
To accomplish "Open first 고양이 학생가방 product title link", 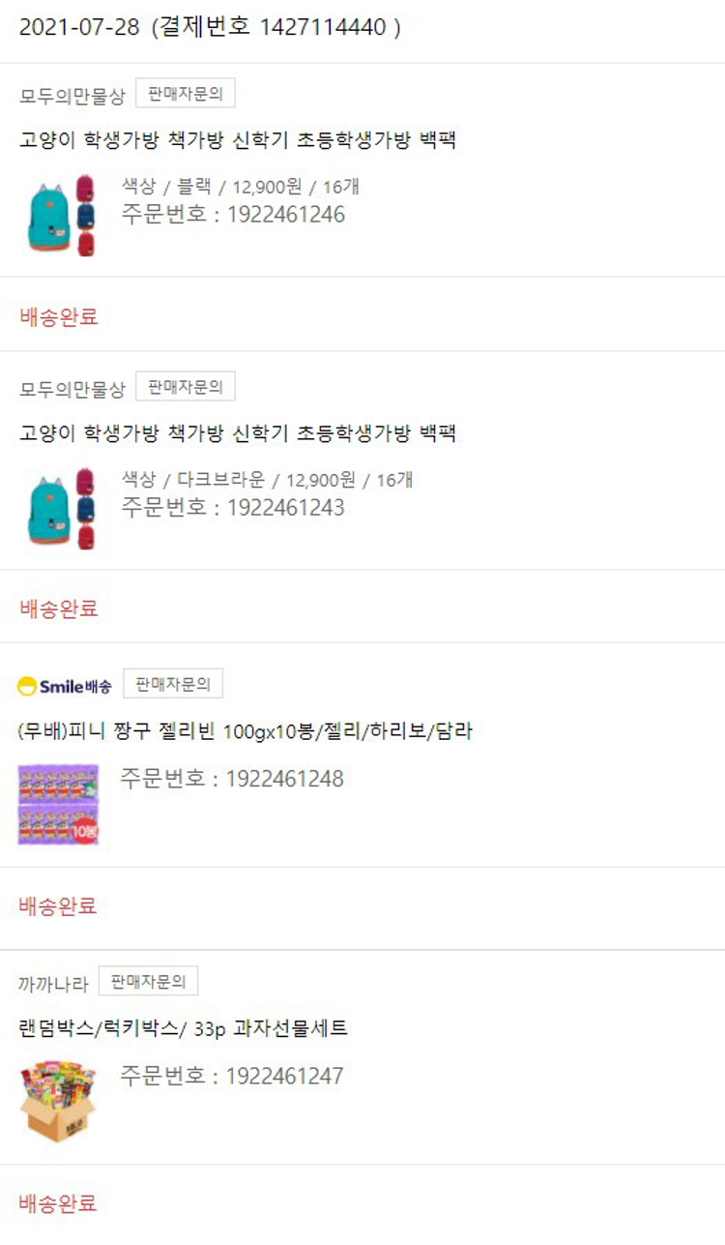I will coord(238,140).
